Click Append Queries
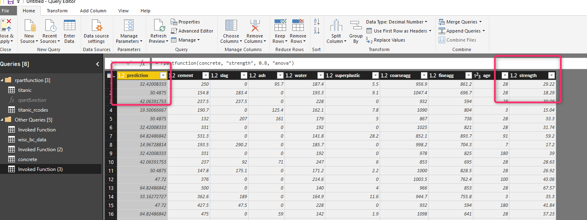Image resolution: width=587 pixels, height=220 pixels. 462,31
